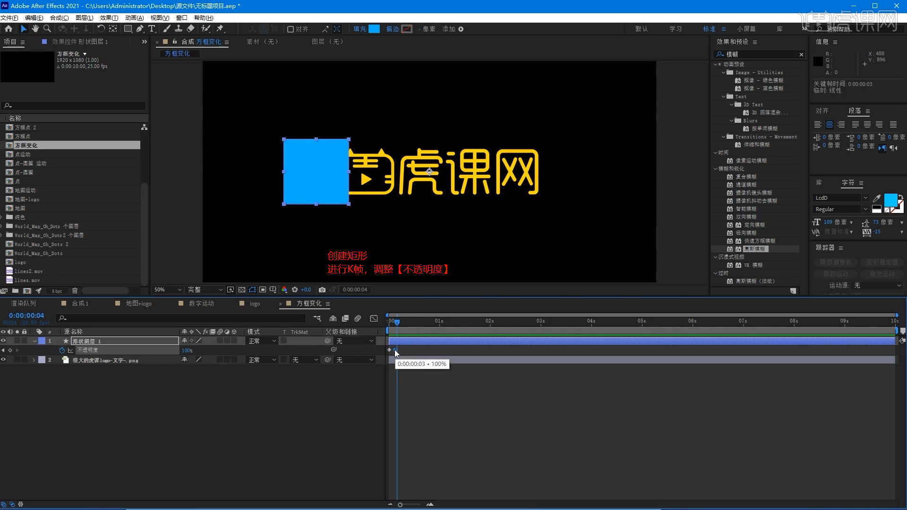Open the 50% magnification dropdown

(168, 289)
